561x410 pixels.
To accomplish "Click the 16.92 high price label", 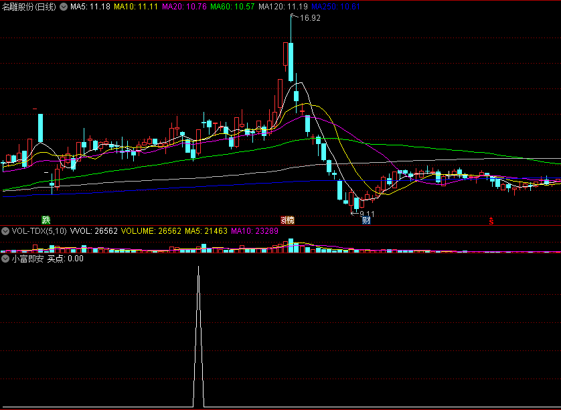I will (x=310, y=18).
